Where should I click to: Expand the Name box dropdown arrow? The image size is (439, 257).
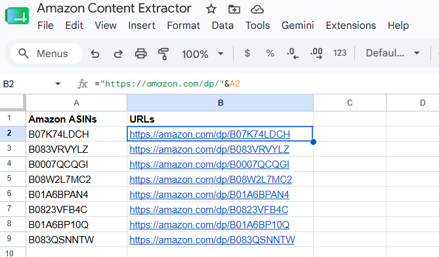point(58,84)
